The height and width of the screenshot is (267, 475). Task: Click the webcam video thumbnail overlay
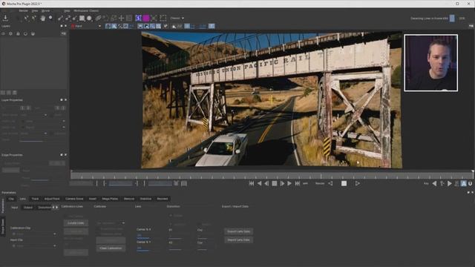click(430, 62)
